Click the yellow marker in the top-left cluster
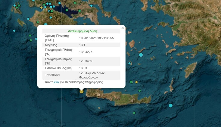Screen dimensions: 221x127 (x=42, y=7)
